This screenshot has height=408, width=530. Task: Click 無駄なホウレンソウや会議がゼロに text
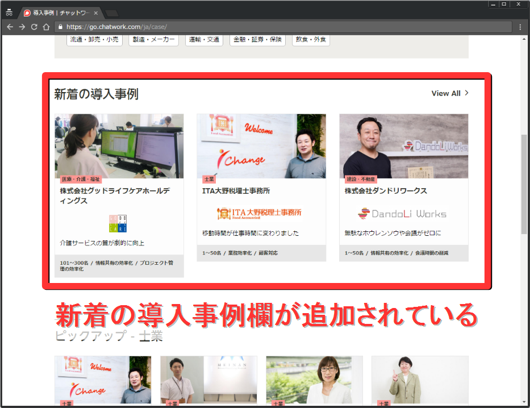coord(393,233)
